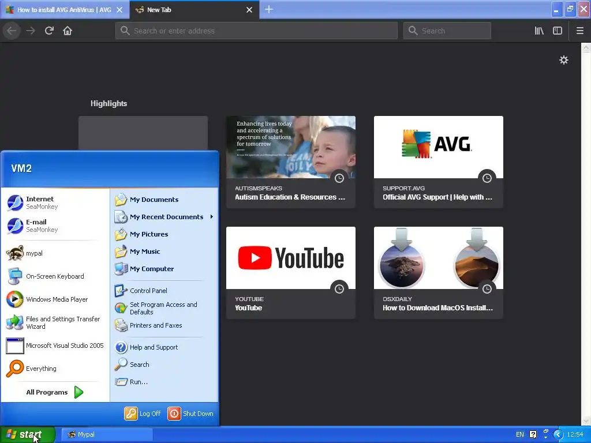591x443 pixels.
Task: Open Set Program Access and Defaults
Action: point(164,308)
